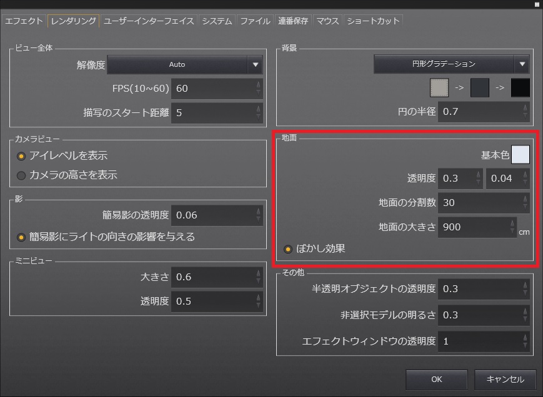Switch to the 連番保存 tab
This screenshot has height=397, width=543.
click(292, 21)
